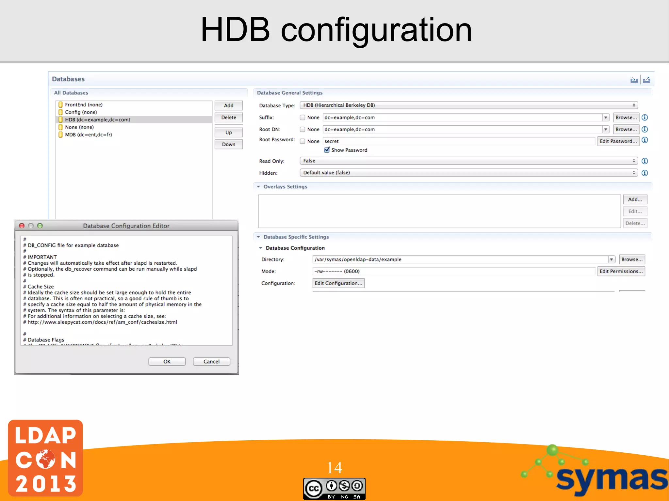Close the Database Configuration Editor window
The width and height of the screenshot is (669, 501).
(22, 226)
